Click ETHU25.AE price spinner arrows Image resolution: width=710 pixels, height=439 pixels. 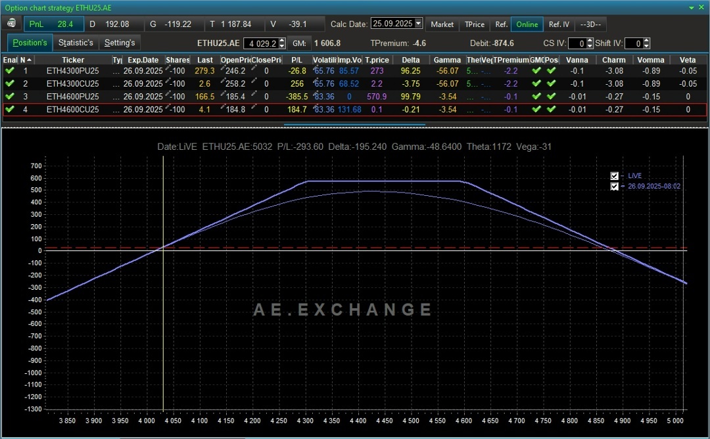[282, 43]
